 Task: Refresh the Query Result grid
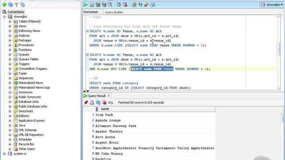pyautogui.click(x=98, y=103)
